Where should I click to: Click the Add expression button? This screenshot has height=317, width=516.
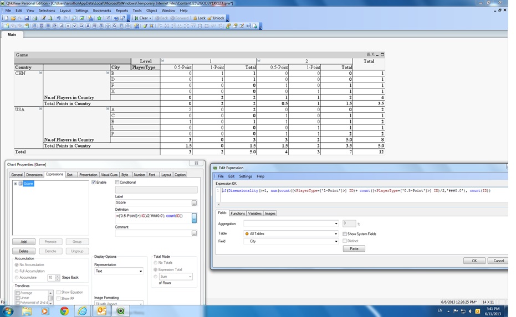coord(23,242)
